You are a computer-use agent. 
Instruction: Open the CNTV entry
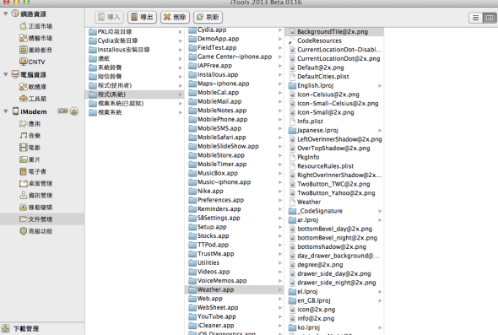[x=32, y=62]
